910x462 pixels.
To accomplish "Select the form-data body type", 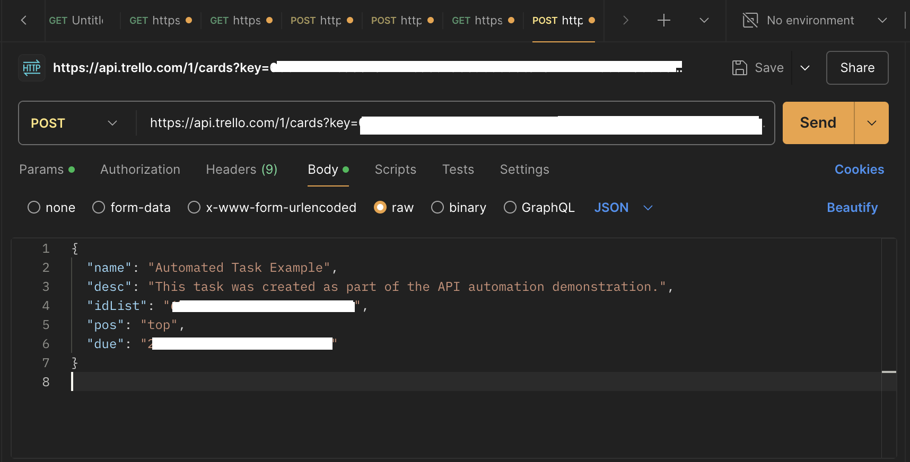I will coord(132,208).
